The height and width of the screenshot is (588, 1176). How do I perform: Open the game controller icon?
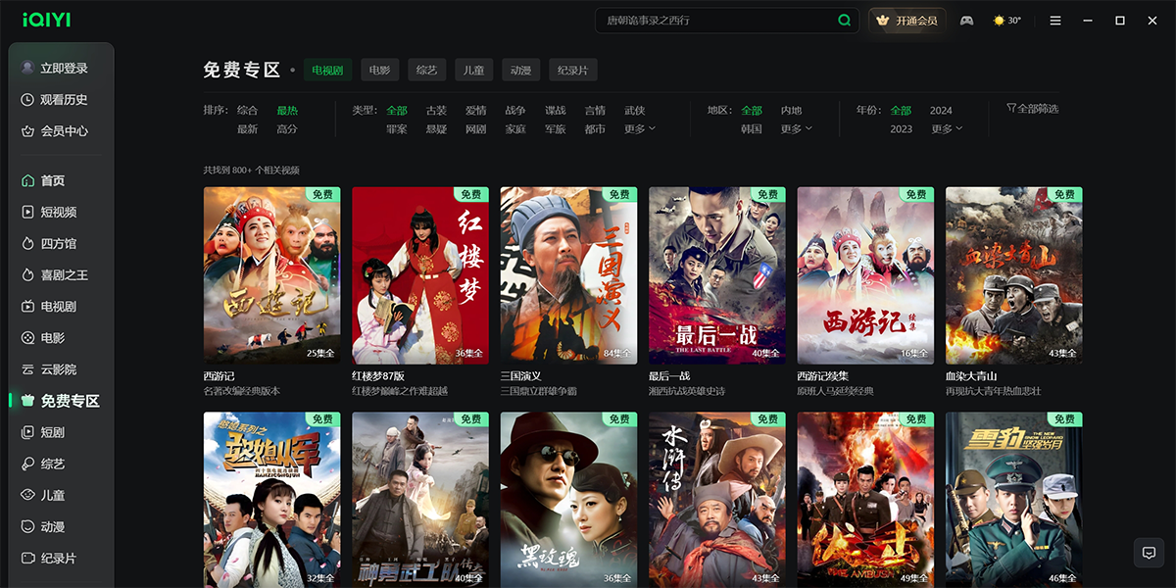pos(966,21)
